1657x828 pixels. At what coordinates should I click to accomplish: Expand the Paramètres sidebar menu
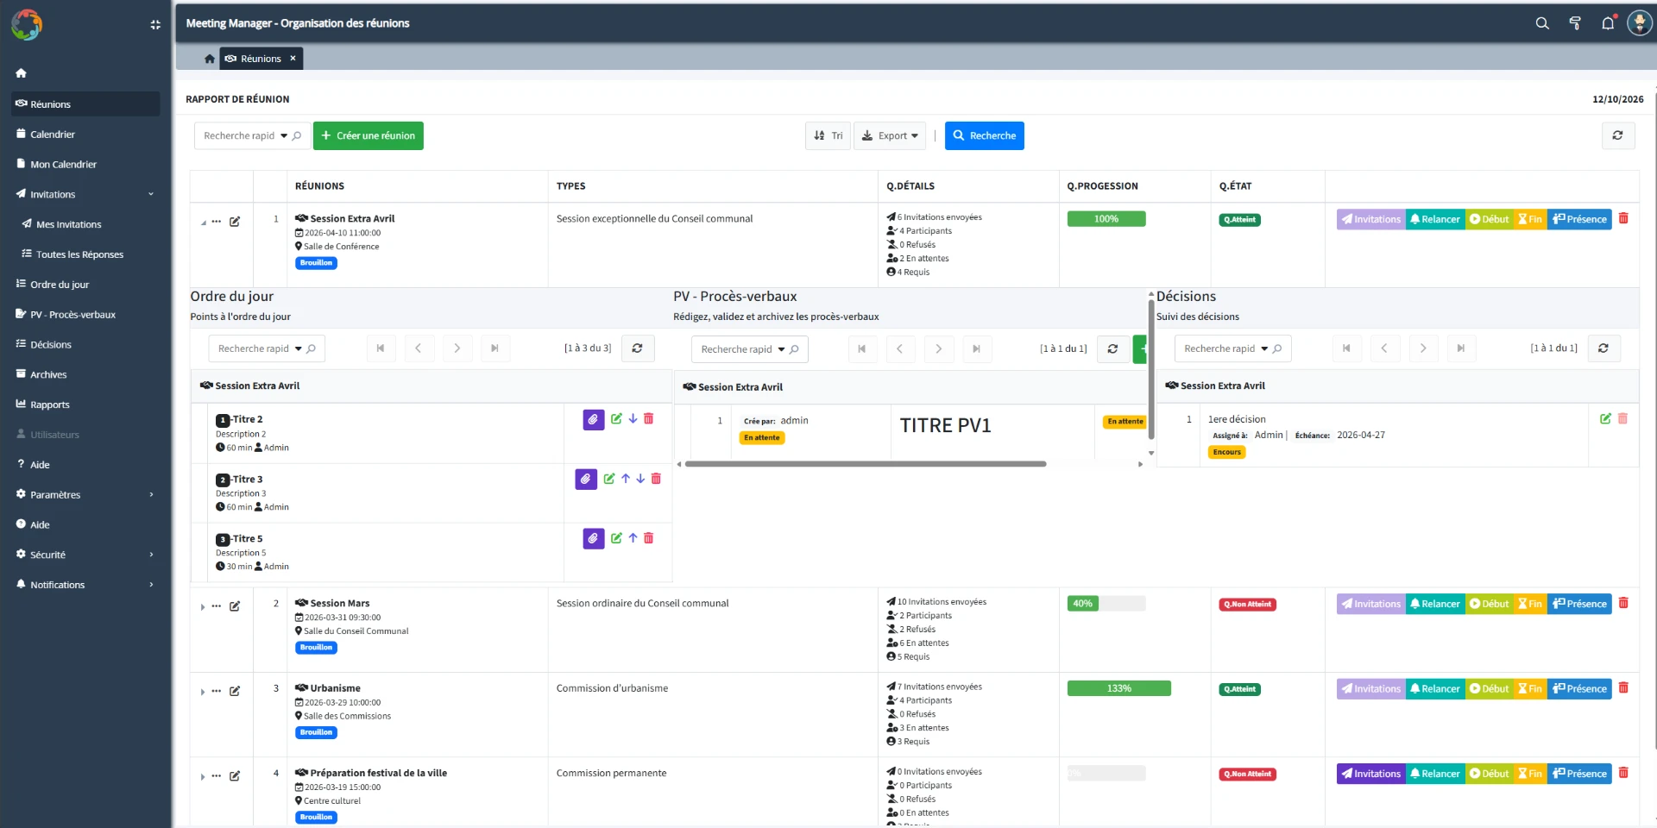pos(151,495)
